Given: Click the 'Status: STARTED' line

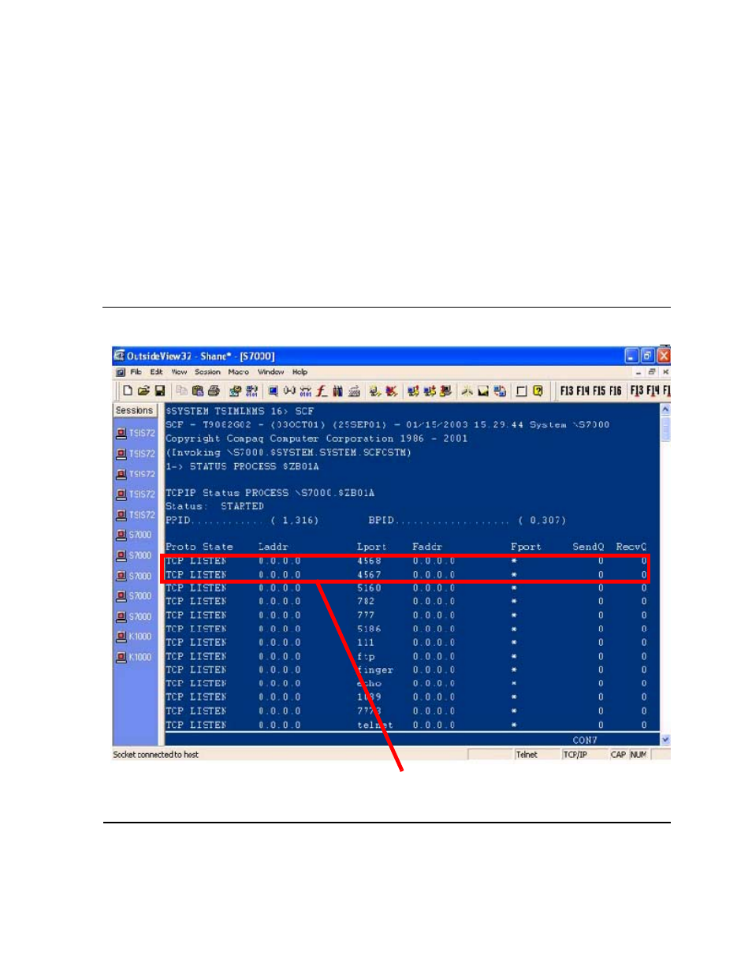Looking at the screenshot, I should [214, 506].
